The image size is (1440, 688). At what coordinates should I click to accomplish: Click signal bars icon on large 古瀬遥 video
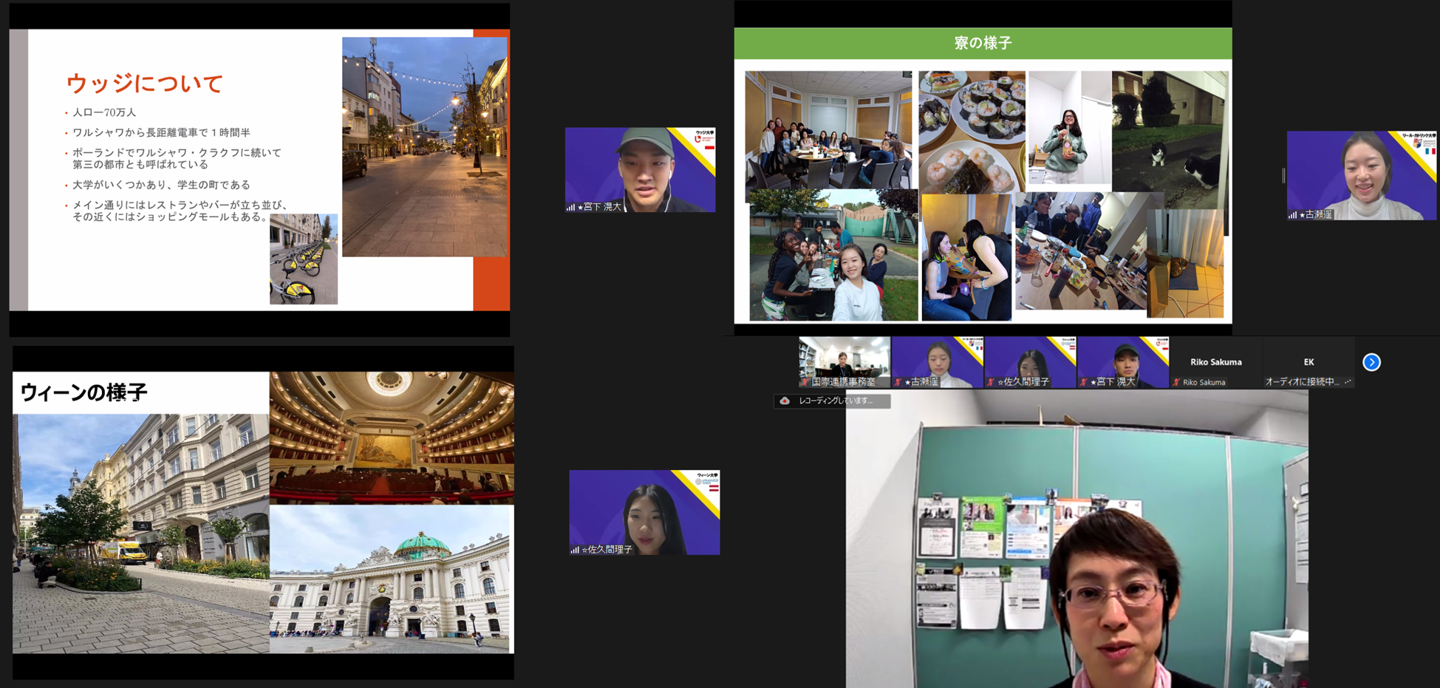1292,215
